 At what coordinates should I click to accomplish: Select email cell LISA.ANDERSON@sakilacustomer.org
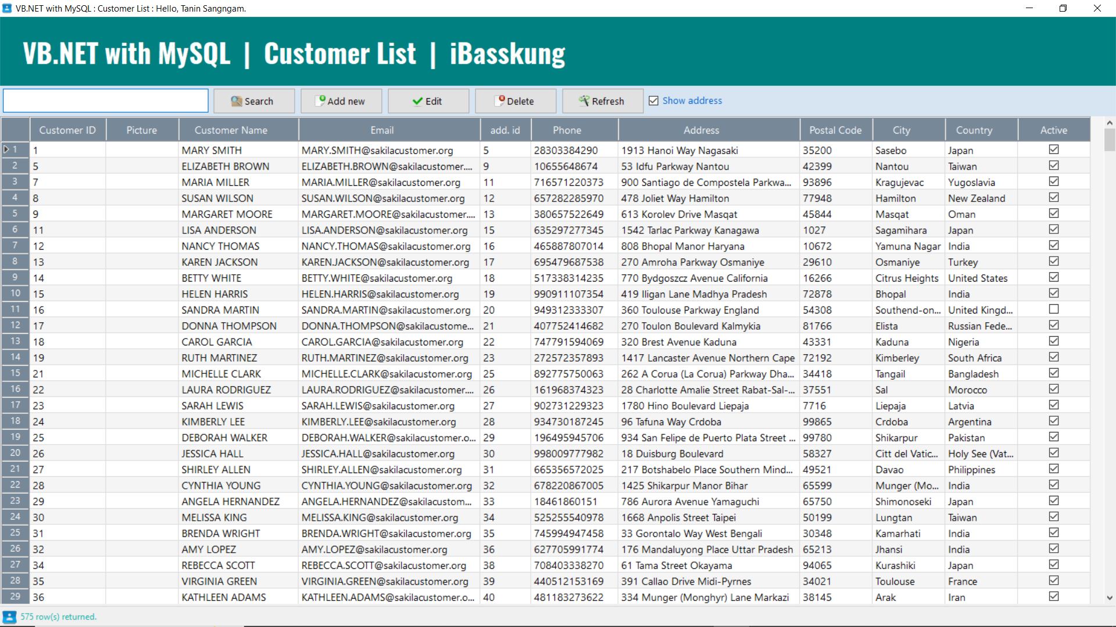389,230
